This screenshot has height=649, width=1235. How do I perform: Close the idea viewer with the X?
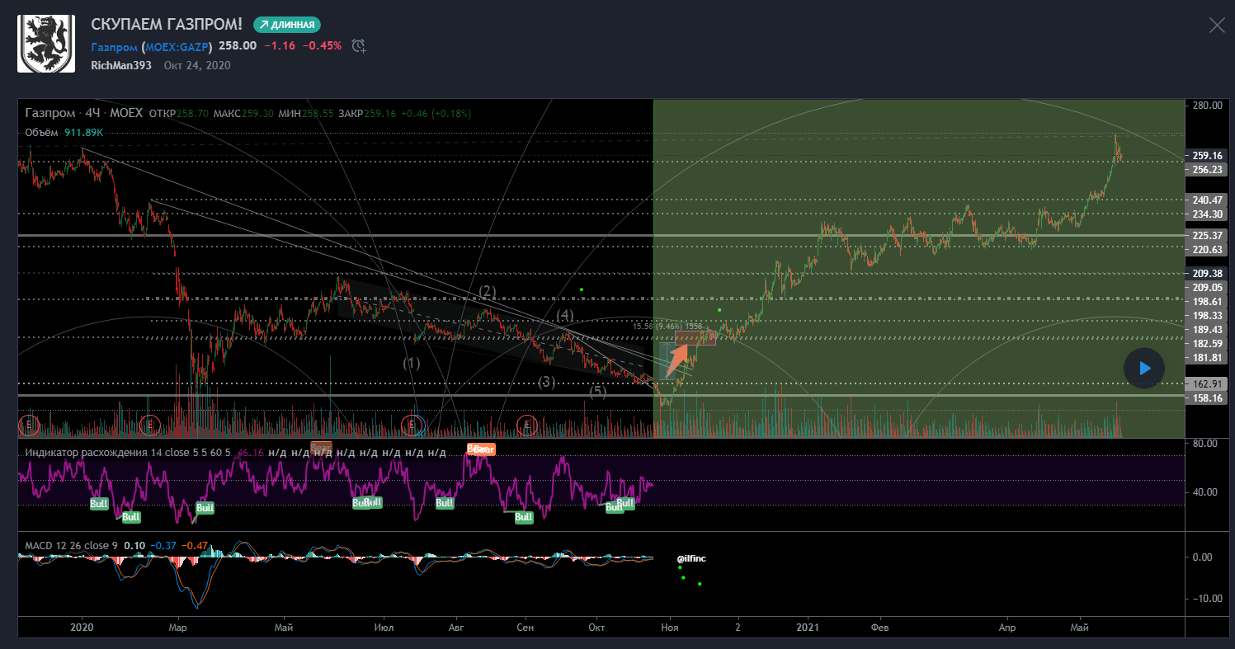pos(1217,25)
